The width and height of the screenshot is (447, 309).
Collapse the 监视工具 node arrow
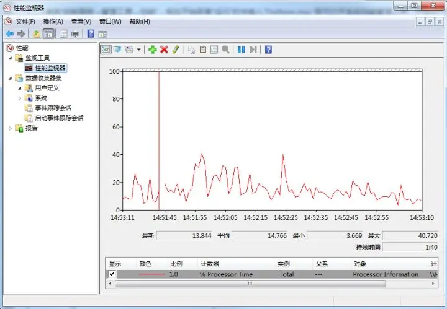click(x=11, y=58)
